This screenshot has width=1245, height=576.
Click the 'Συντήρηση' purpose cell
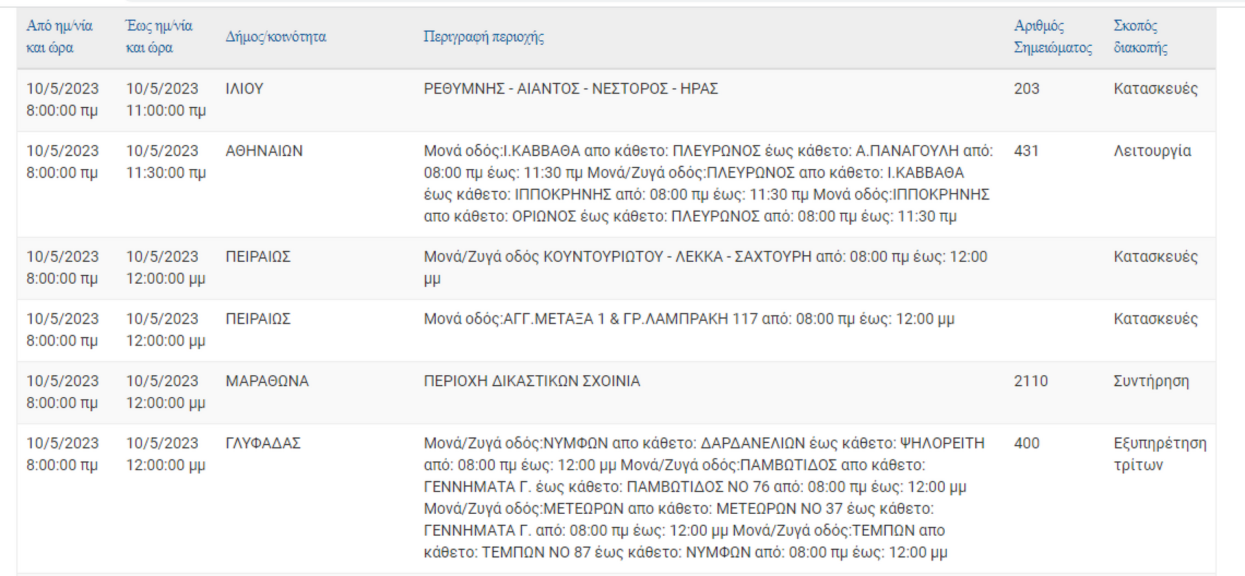tap(1151, 381)
